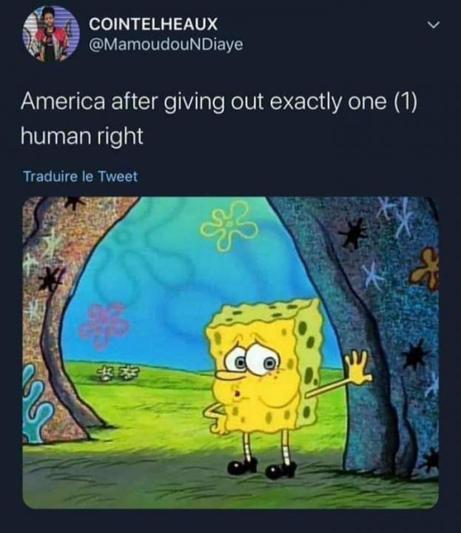Click the COINTELHEAUX display name
This screenshot has height=533, width=461.
tap(153, 24)
